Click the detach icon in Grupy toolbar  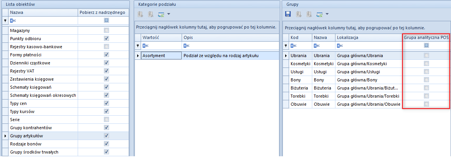(x=309, y=14)
